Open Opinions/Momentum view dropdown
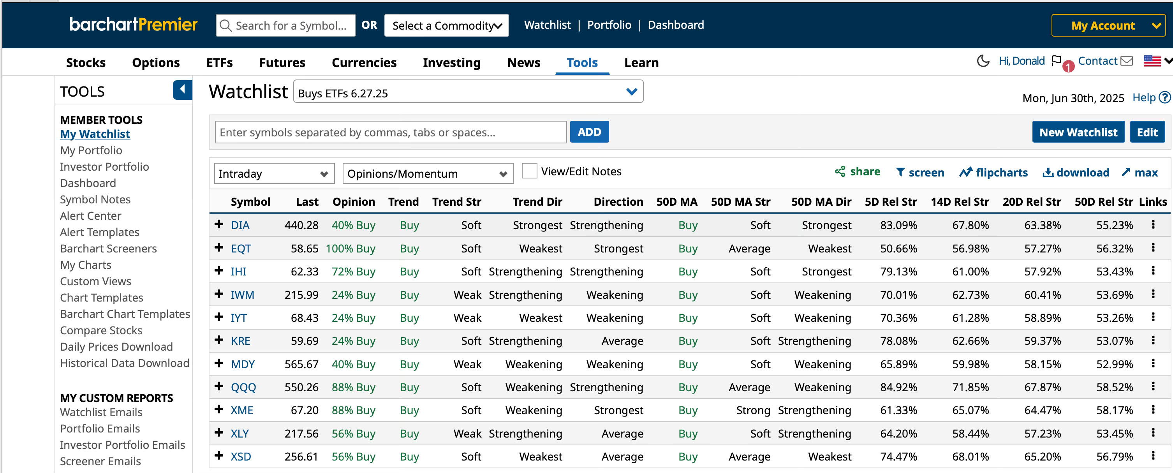1173x473 pixels. pyautogui.click(x=428, y=174)
